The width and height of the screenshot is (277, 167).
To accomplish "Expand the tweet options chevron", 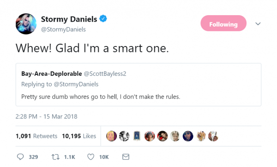I will [258, 24].
